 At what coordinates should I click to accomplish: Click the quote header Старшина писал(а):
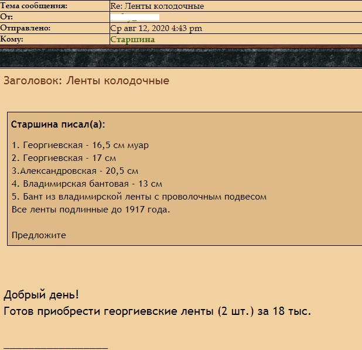58,125
